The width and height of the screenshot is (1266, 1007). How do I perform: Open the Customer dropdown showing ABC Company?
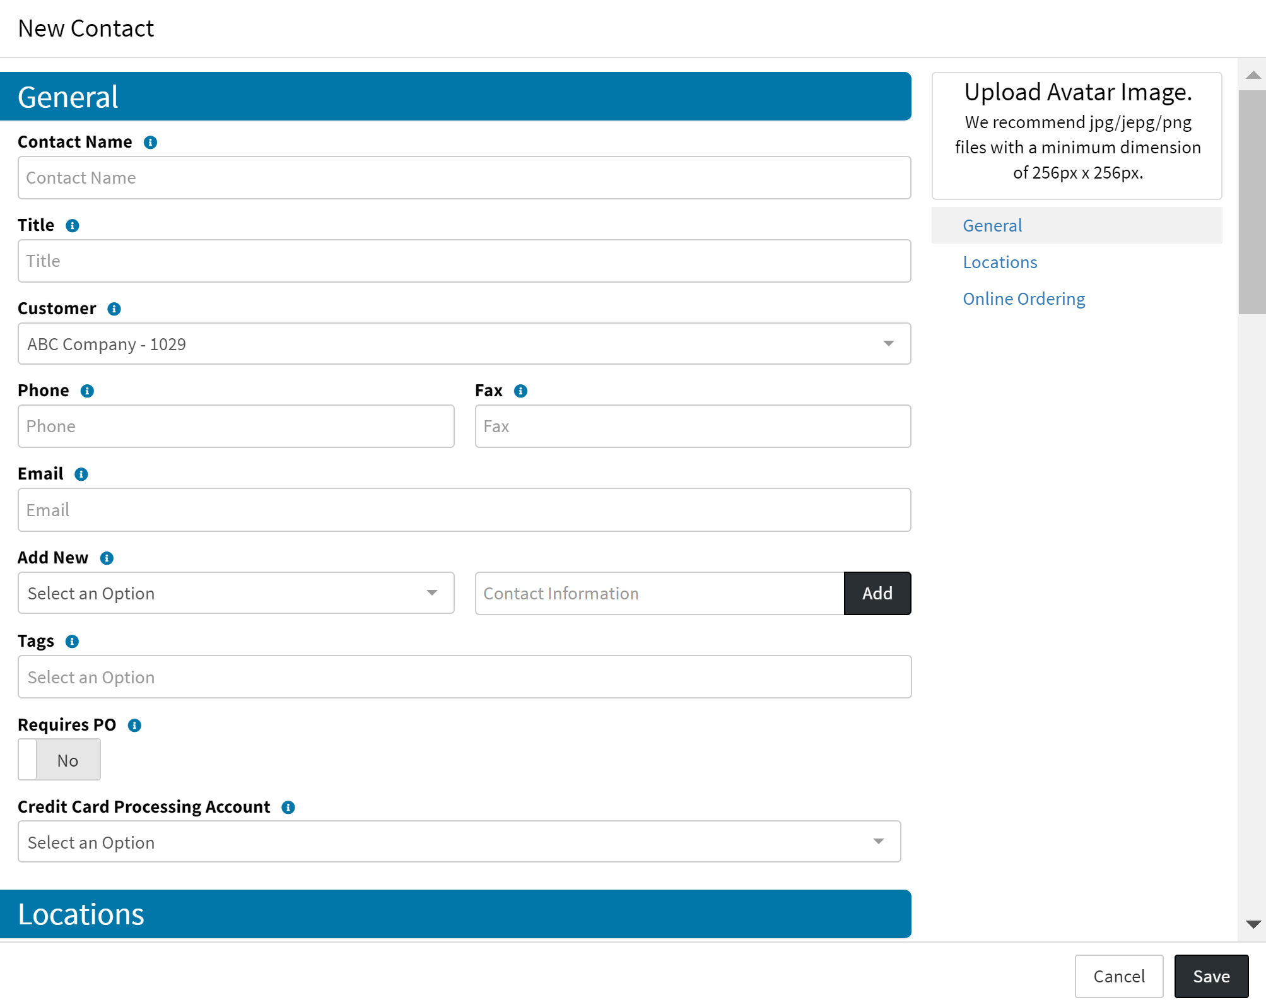(x=464, y=344)
